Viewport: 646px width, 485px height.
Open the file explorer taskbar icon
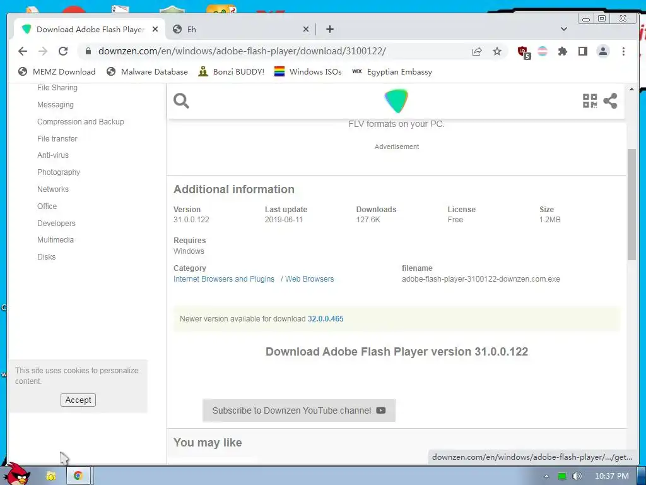pos(51,476)
